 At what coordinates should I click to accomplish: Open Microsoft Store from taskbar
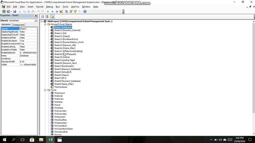click(x=32, y=139)
